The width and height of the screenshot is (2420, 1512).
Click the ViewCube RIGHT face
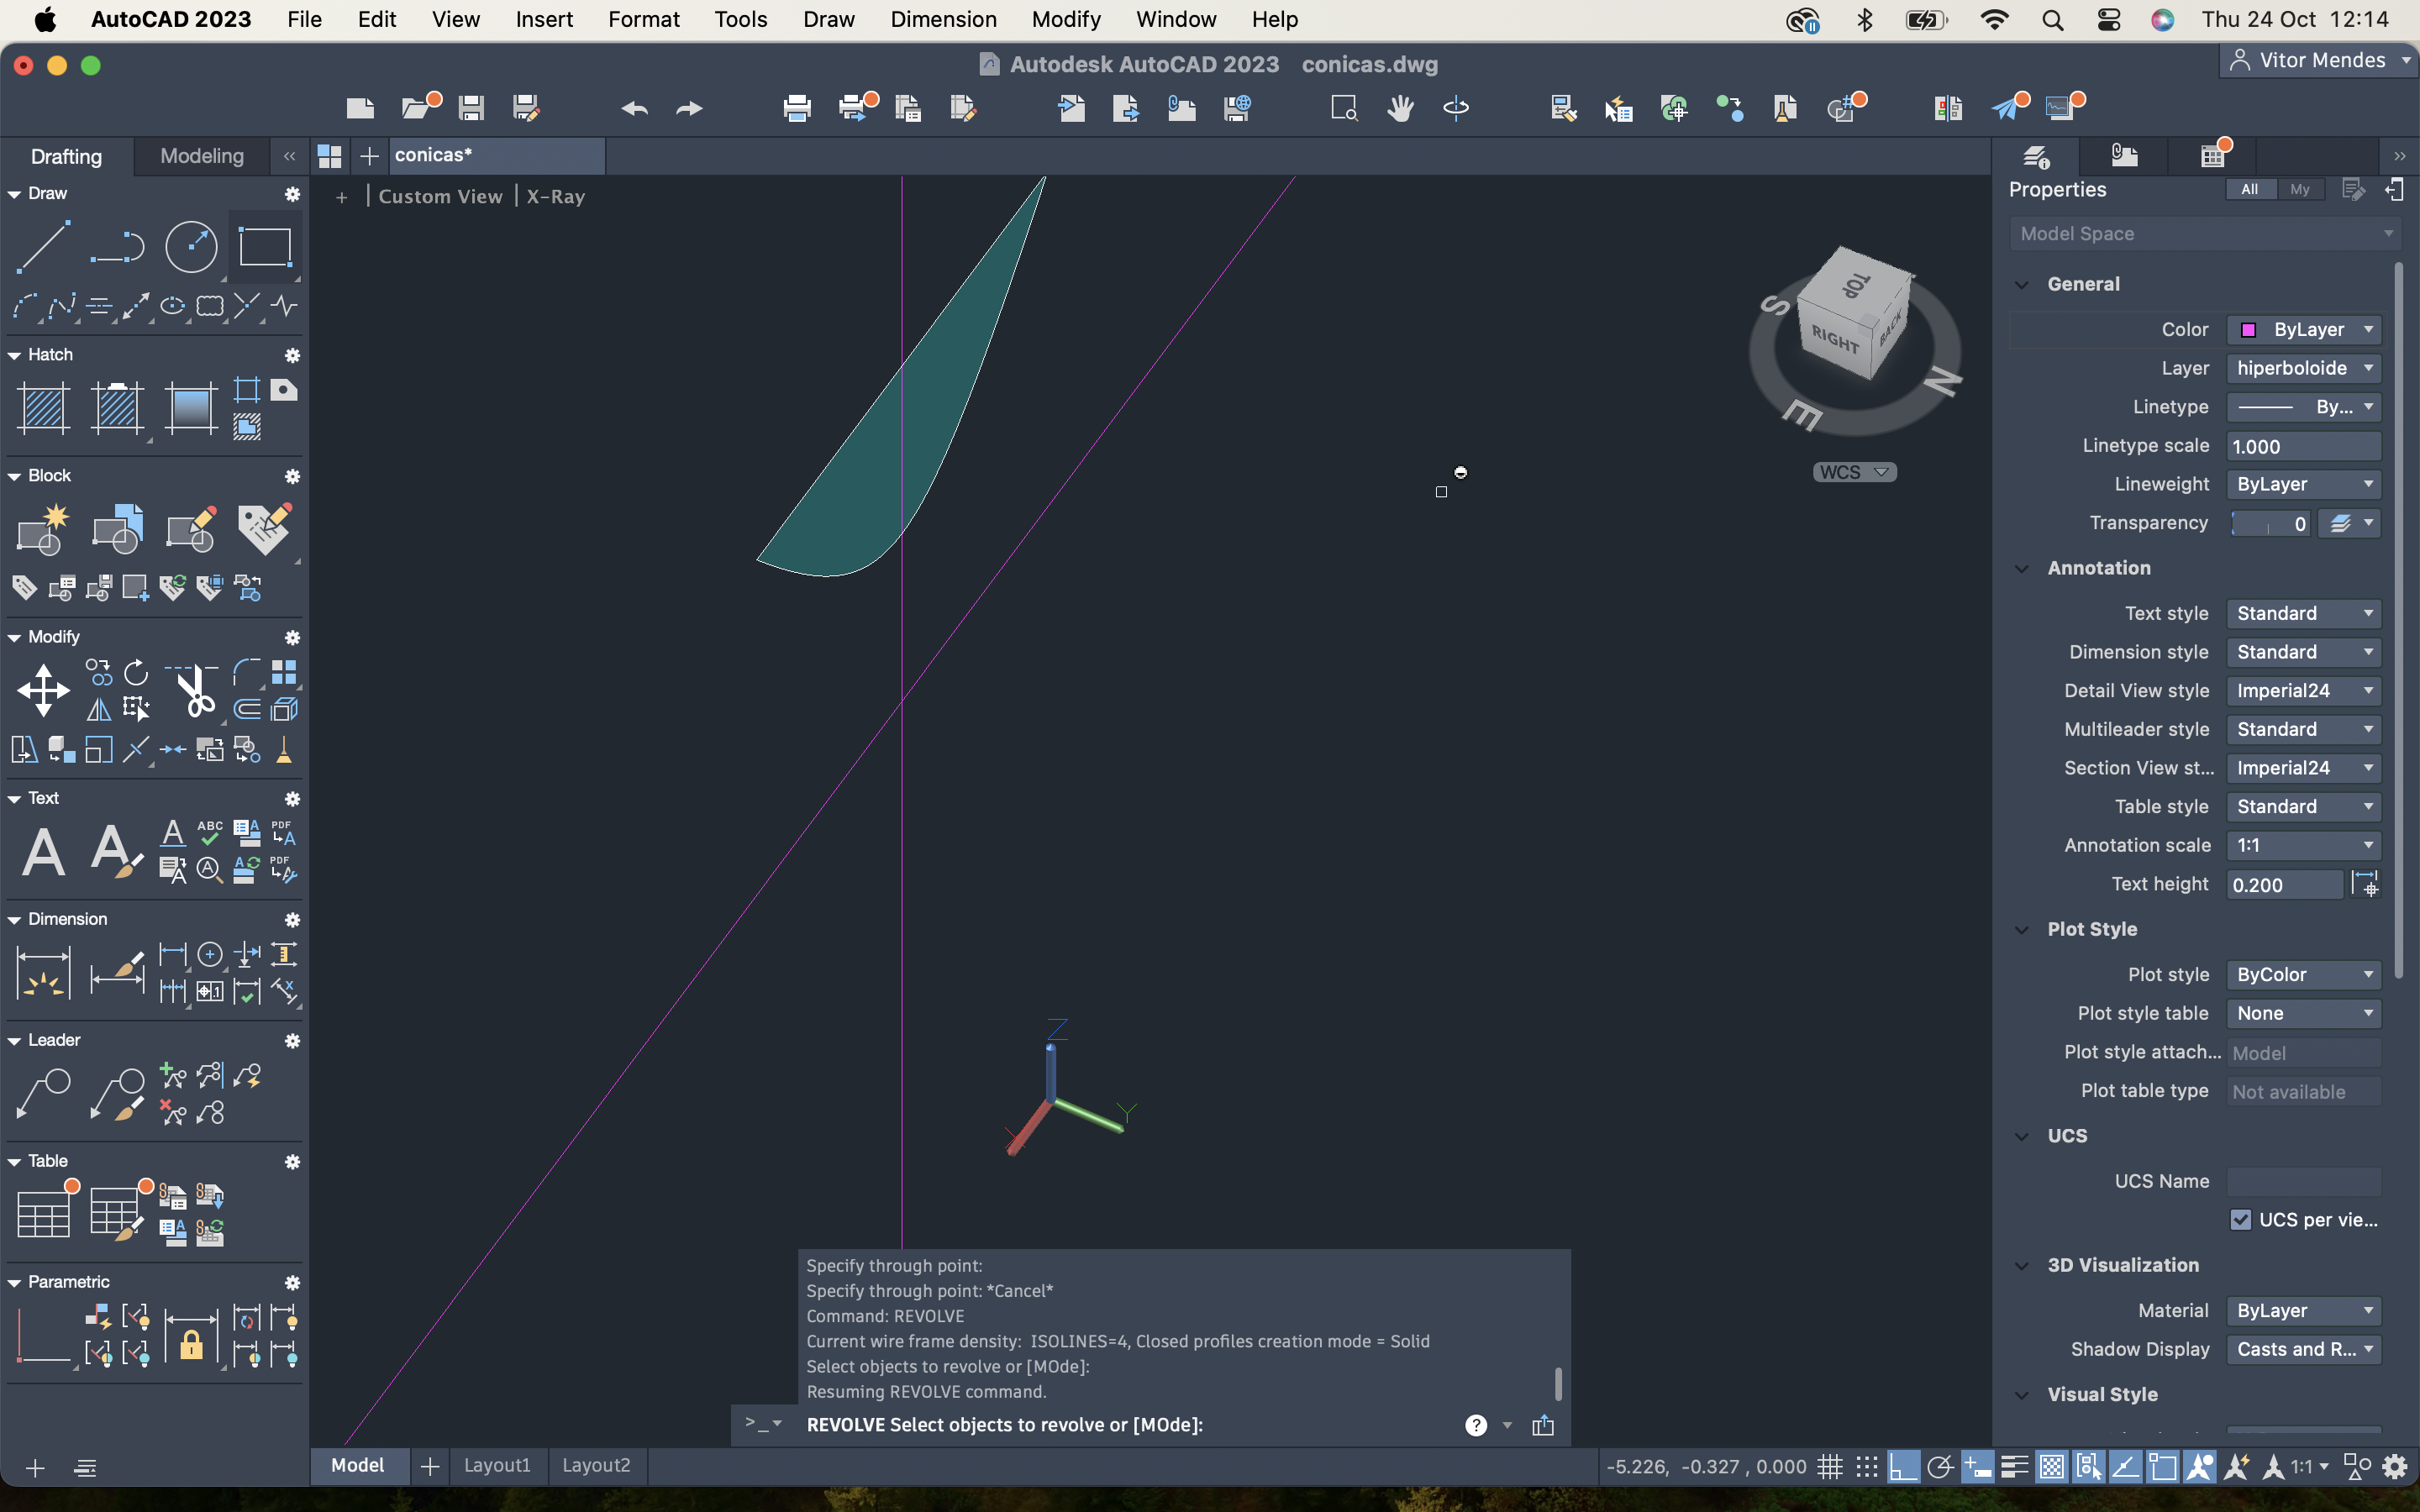pos(1836,339)
